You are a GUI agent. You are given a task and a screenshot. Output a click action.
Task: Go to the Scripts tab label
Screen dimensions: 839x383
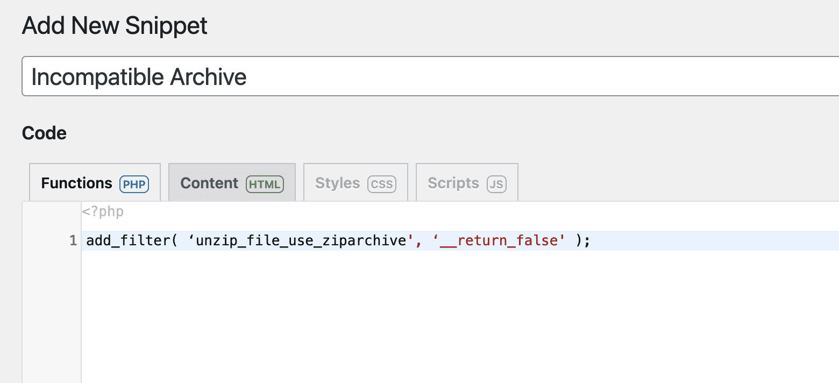(453, 183)
